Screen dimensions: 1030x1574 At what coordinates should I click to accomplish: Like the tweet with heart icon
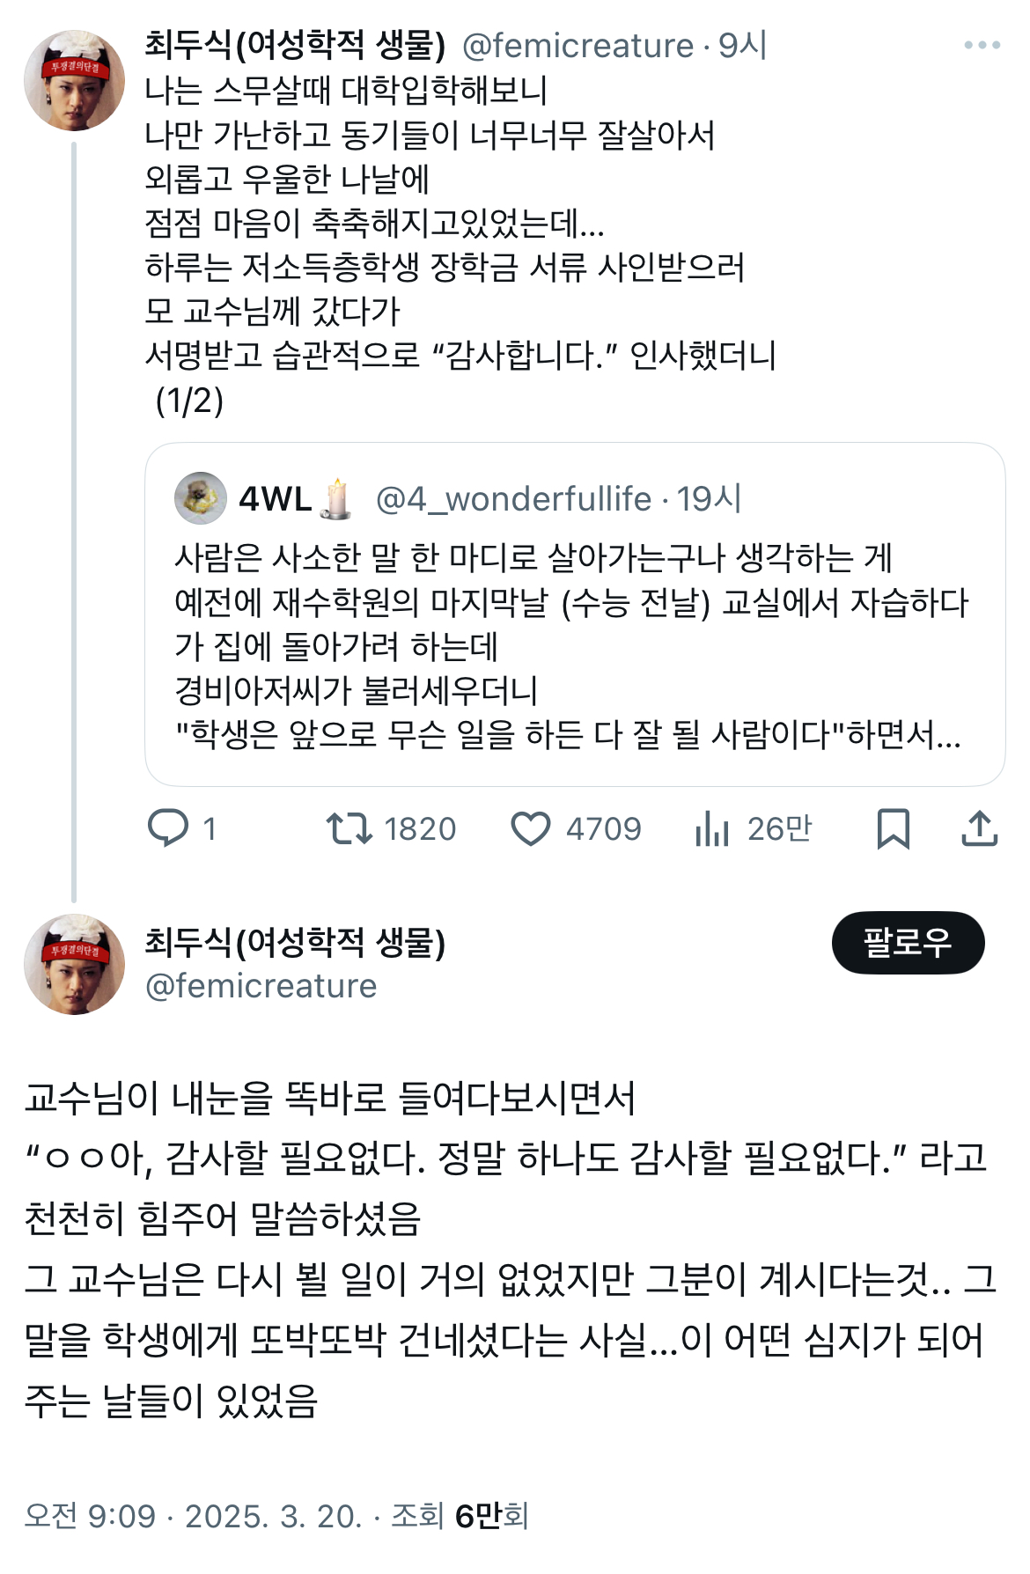[x=530, y=828]
